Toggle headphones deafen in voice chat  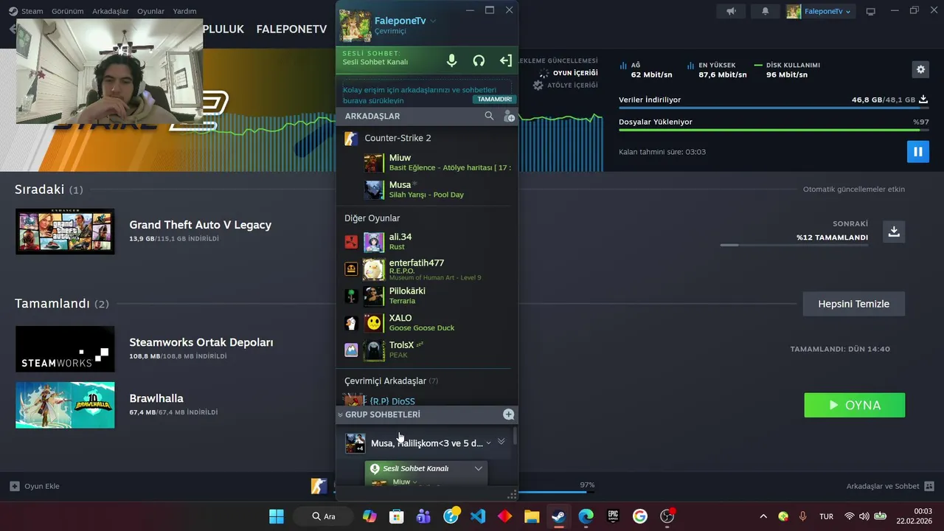coord(479,60)
